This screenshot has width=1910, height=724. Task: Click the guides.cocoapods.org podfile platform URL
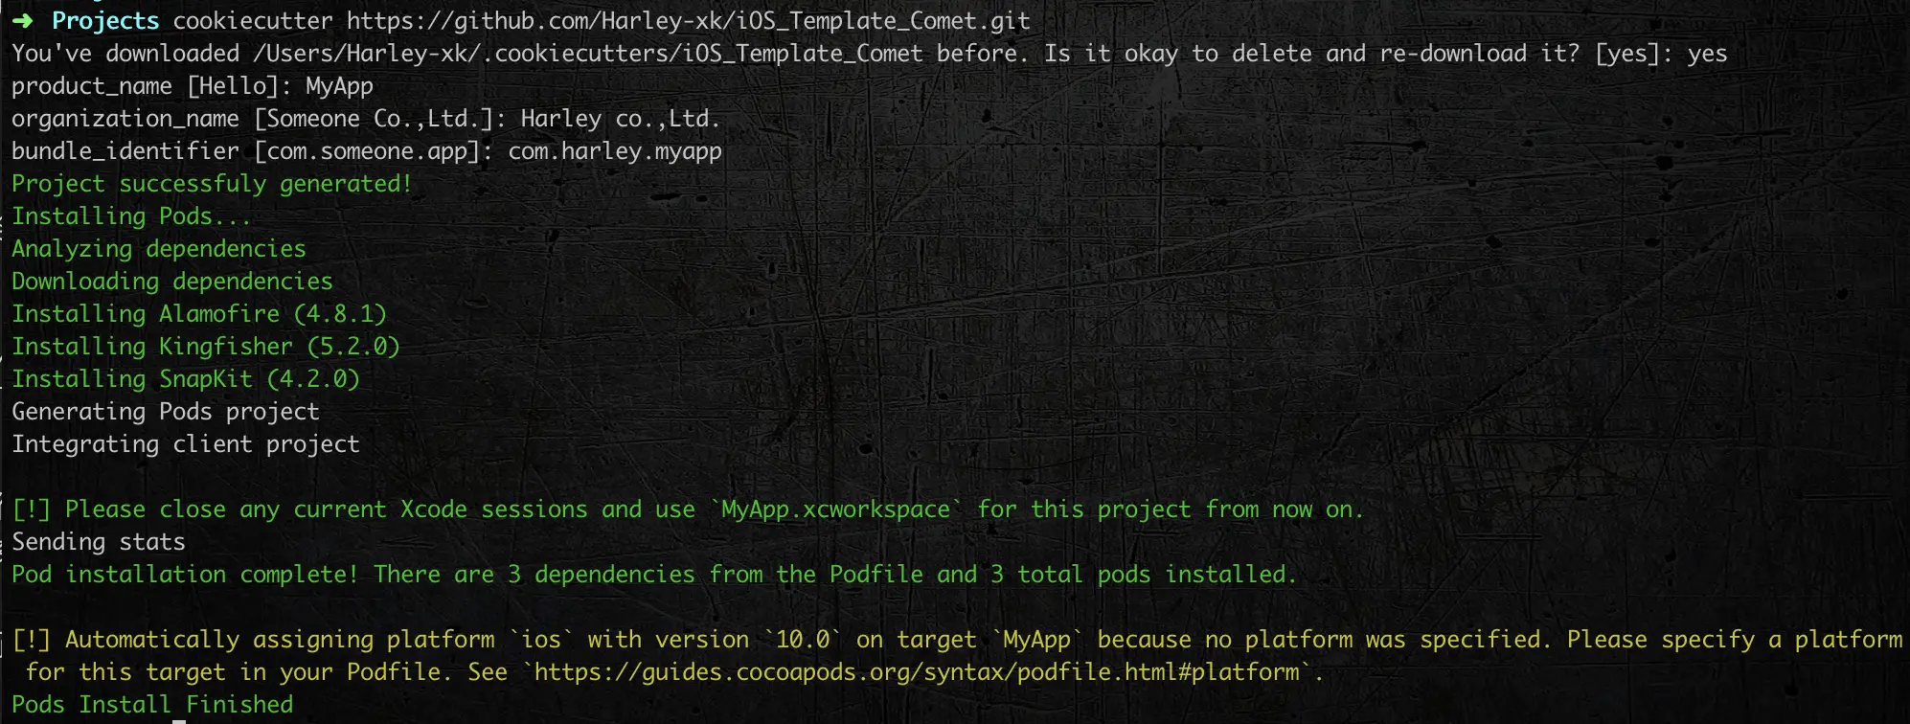917,672
